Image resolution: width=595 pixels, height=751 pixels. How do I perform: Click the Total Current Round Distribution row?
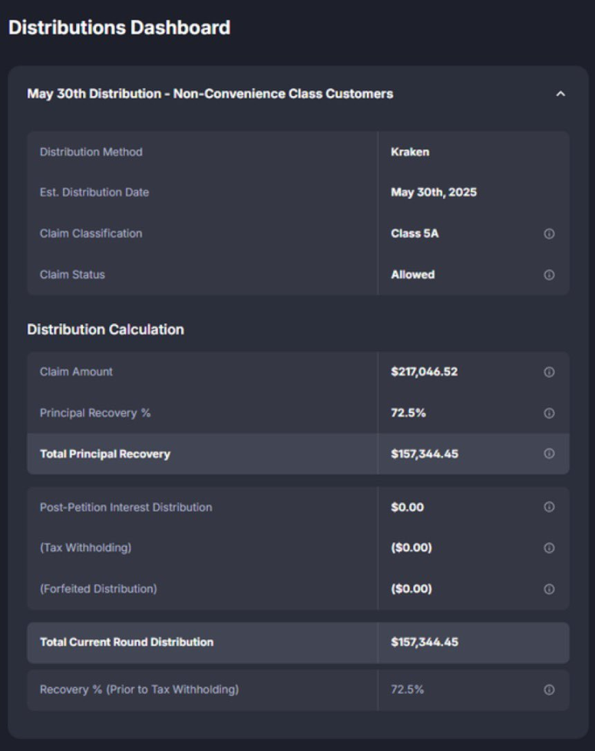point(127,642)
